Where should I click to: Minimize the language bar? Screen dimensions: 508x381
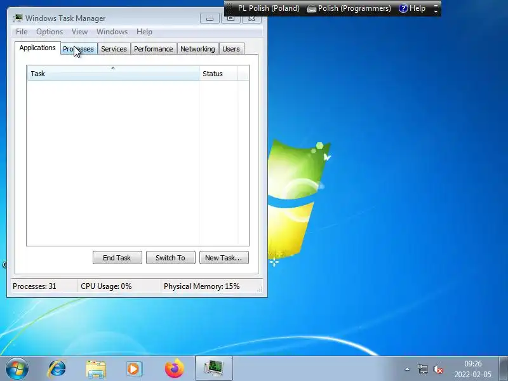(436, 5)
